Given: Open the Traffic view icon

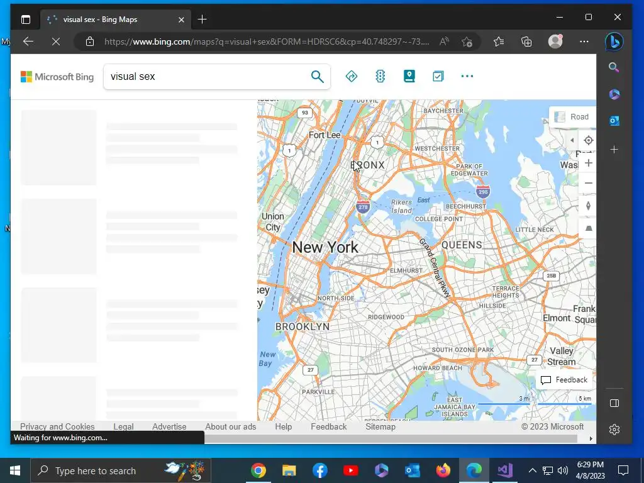Looking at the screenshot, I should tap(380, 76).
